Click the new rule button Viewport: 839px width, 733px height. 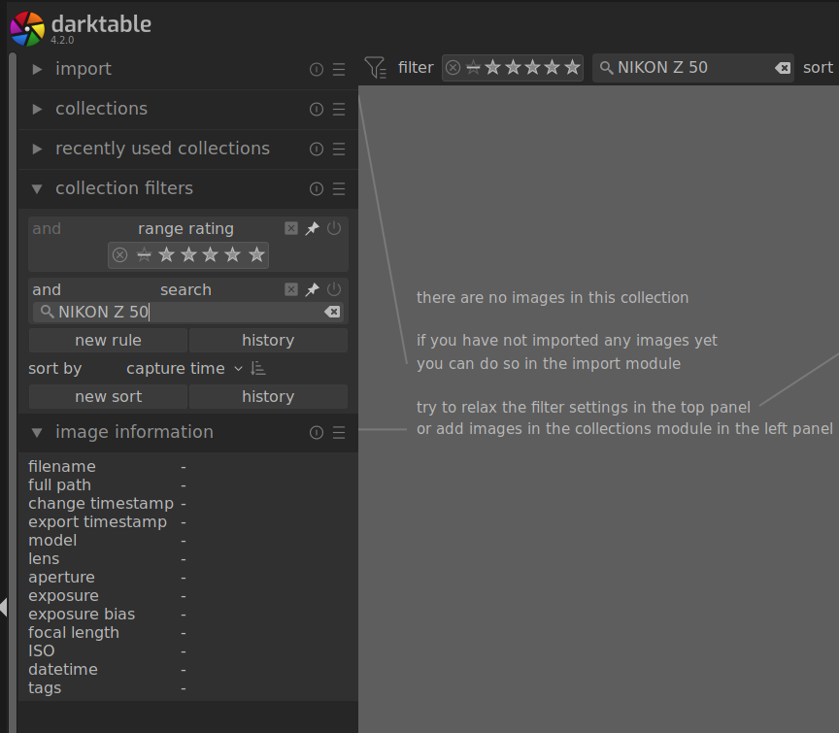point(107,340)
